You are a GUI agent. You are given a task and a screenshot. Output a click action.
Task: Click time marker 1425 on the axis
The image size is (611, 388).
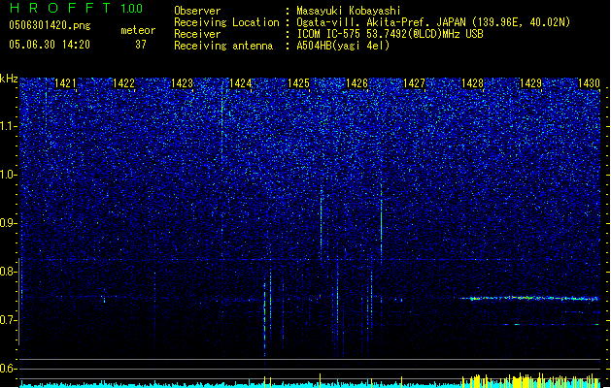[298, 83]
